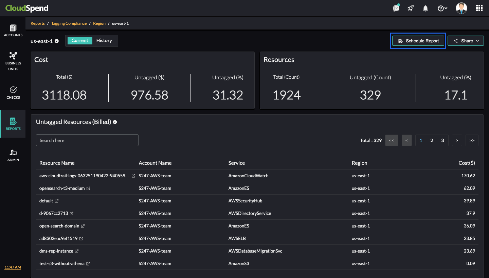Switch to the History view
The width and height of the screenshot is (489, 278).
pos(104,40)
